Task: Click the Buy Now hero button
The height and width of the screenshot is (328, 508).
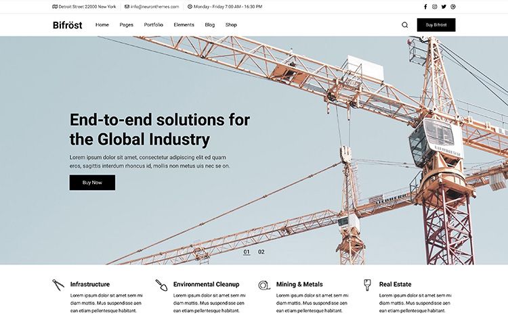Action: click(x=92, y=183)
